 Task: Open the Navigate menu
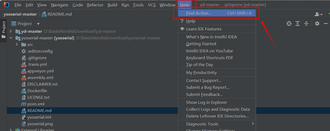click(x=60, y=5)
